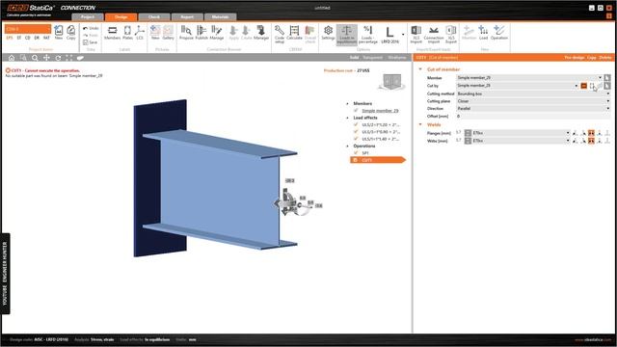Select EPS analysis type
The width and height of the screenshot is (617, 347).
[10, 38]
